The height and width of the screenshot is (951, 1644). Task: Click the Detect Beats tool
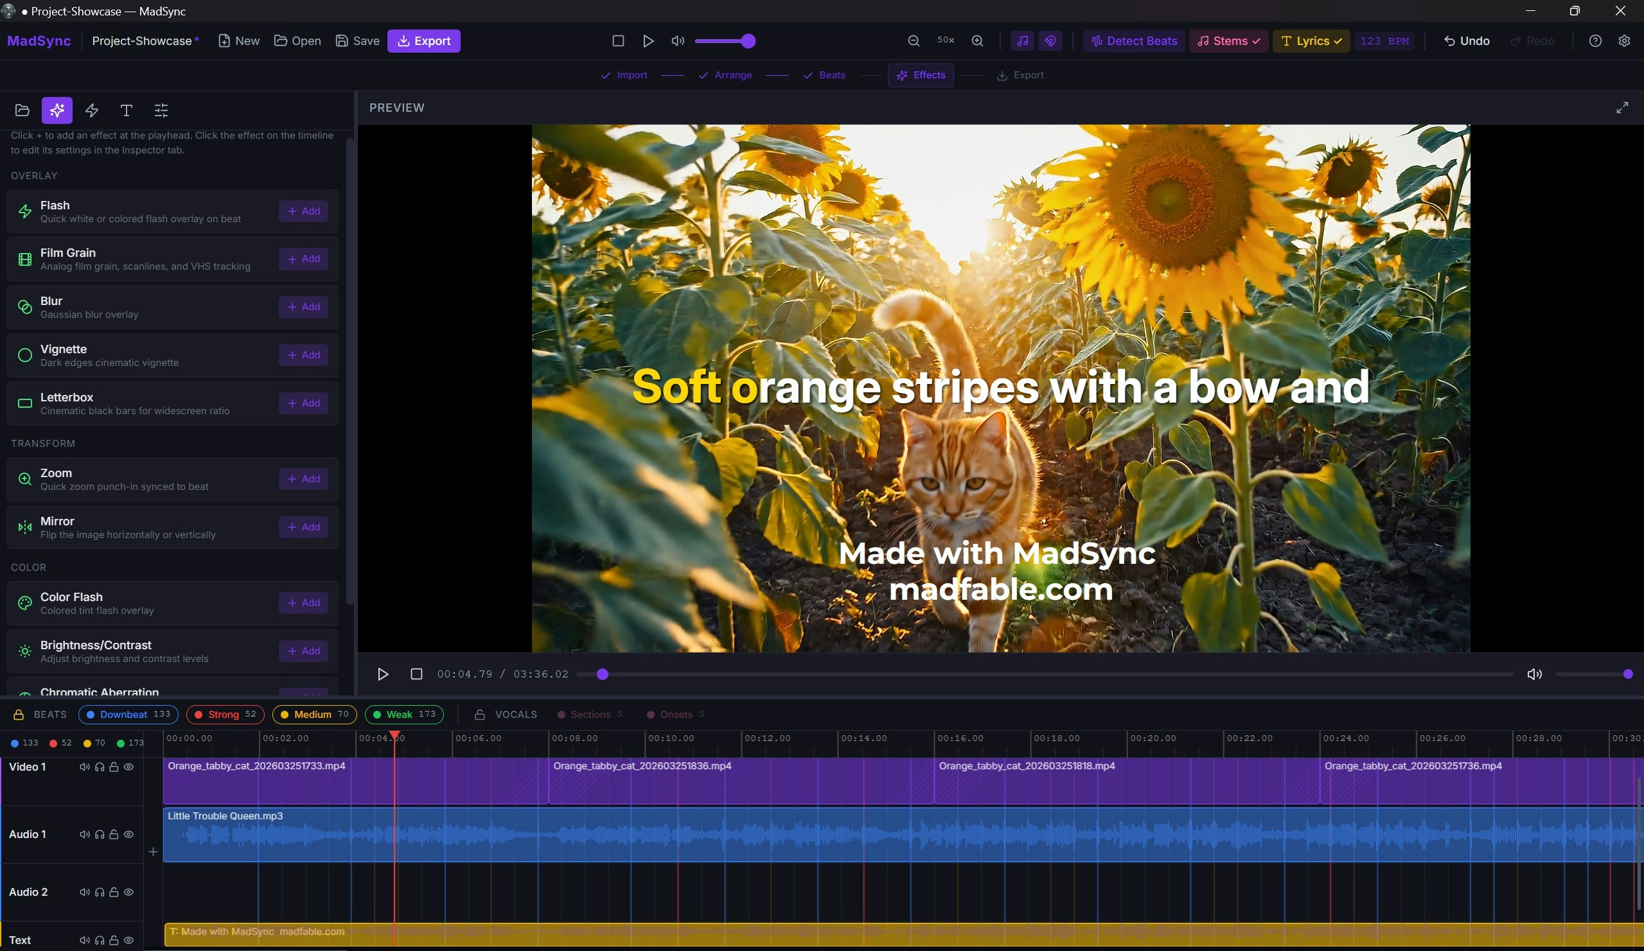point(1133,41)
